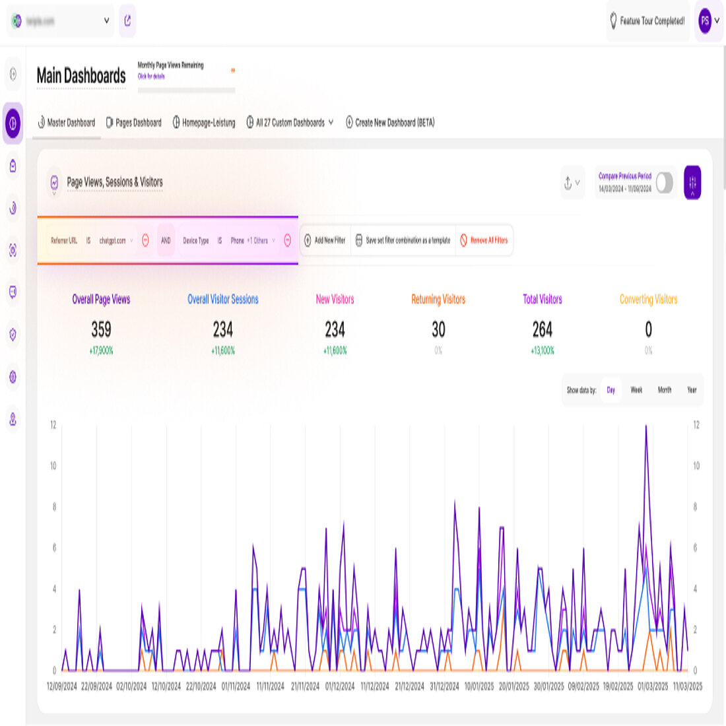Click the settings gear icon in the sidebar
Screen dimensions: 726x726
(x=12, y=376)
